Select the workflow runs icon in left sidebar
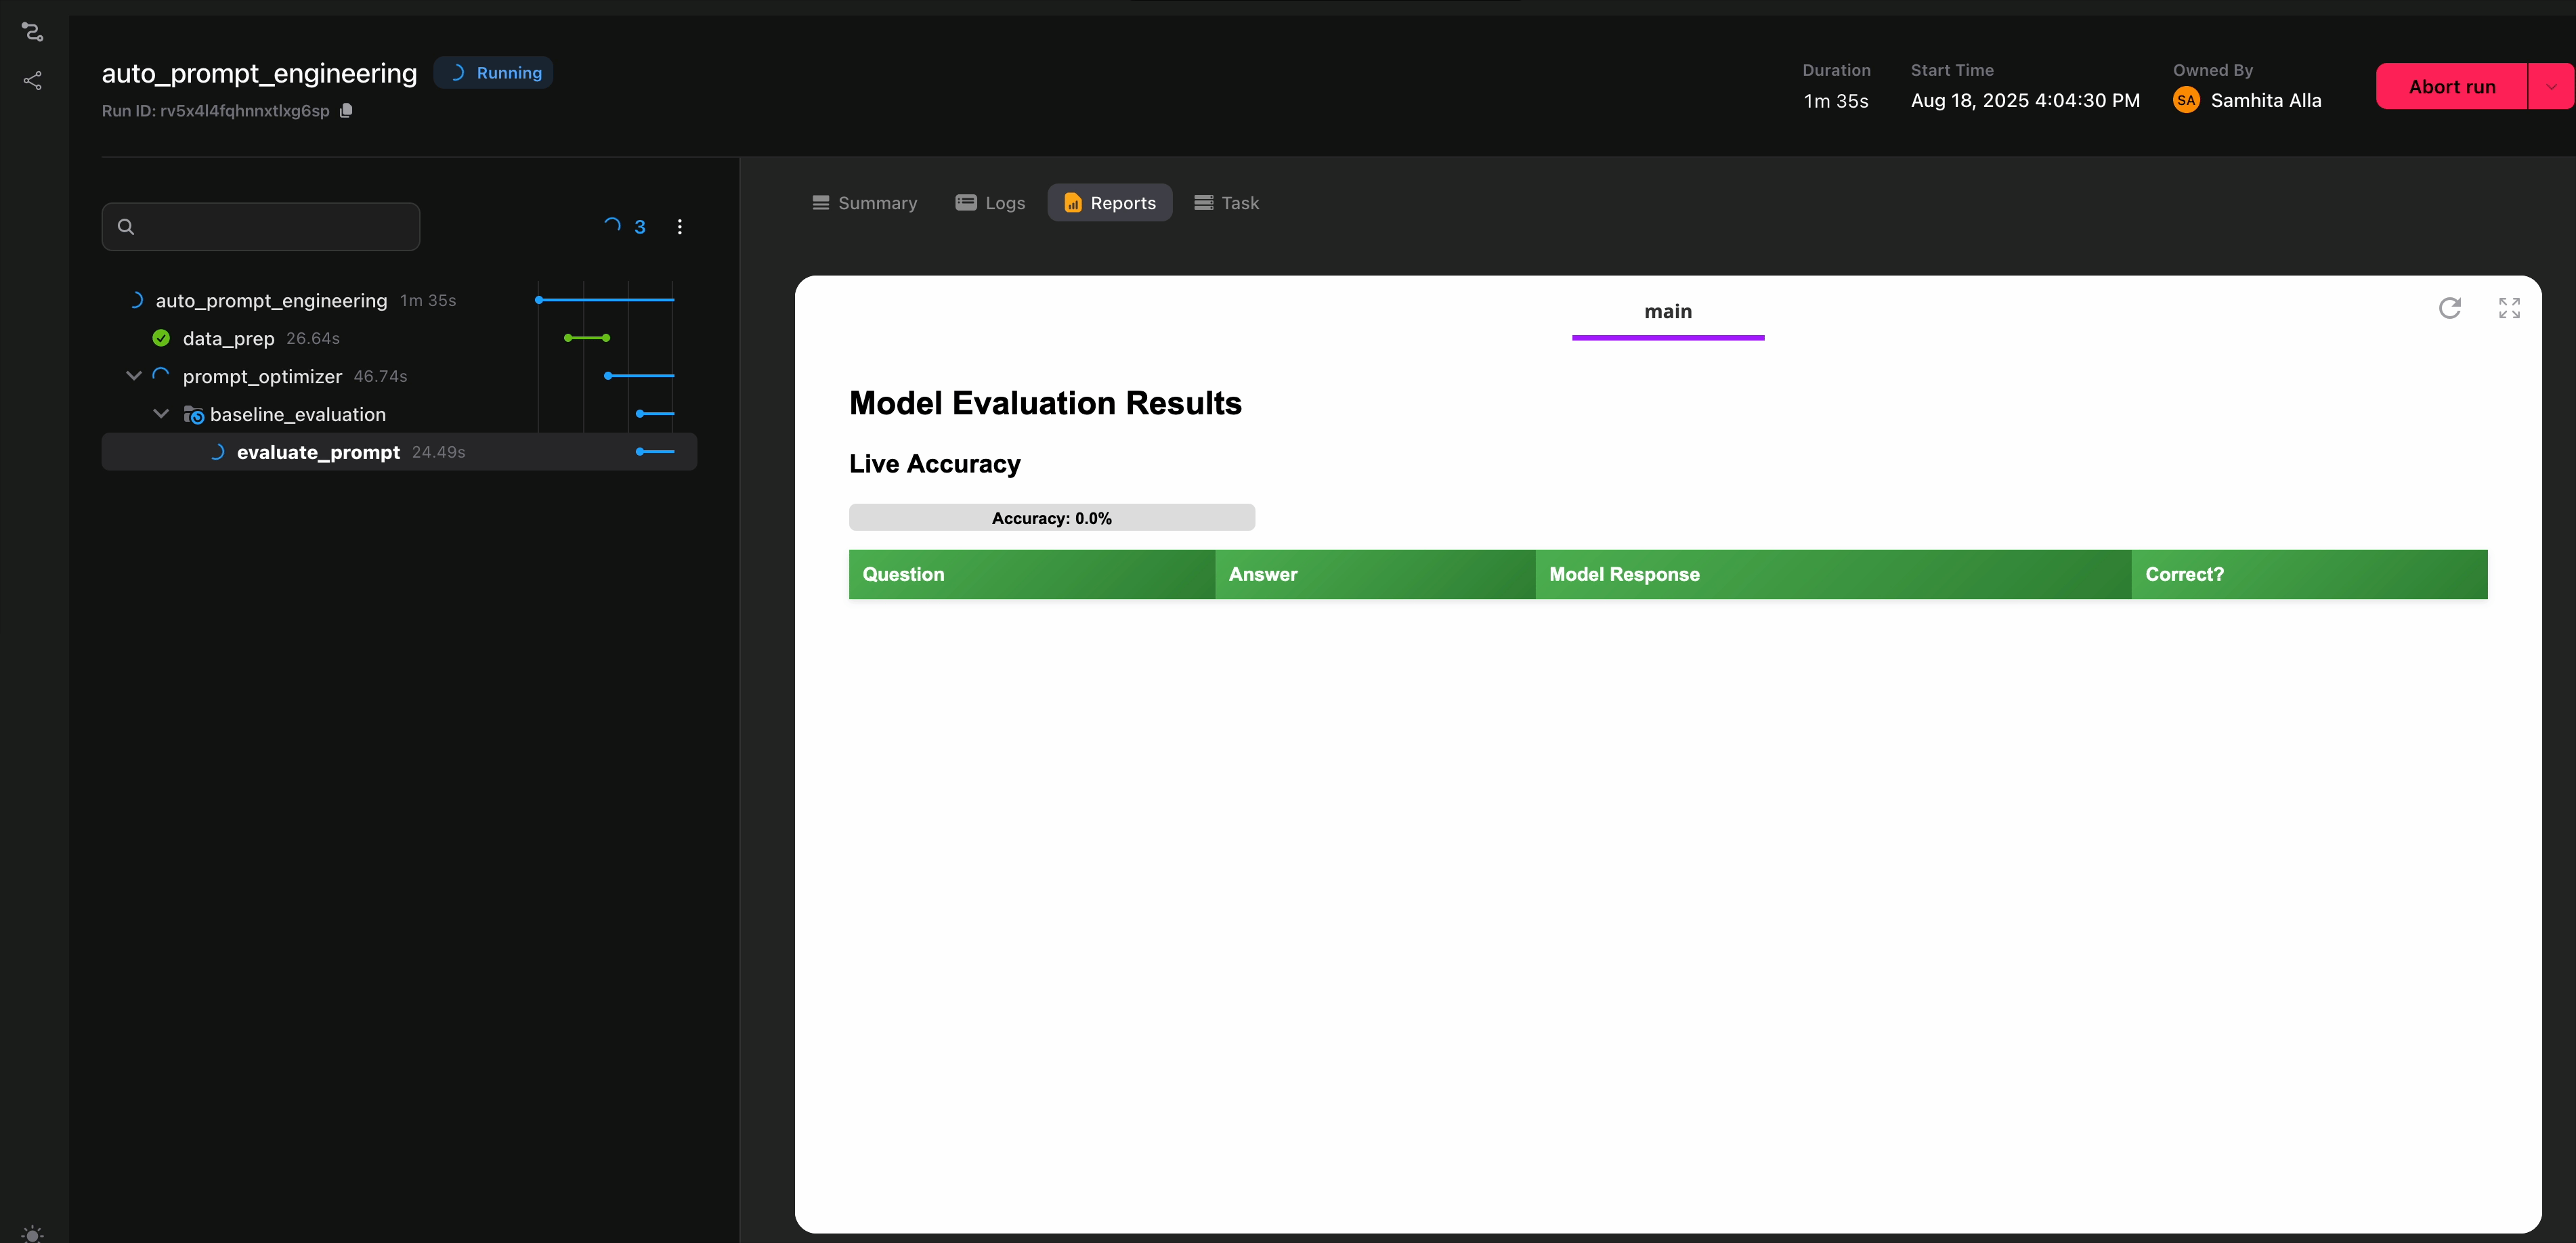The width and height of the screenshot is (2576, 1243). (x=33, y=32)
